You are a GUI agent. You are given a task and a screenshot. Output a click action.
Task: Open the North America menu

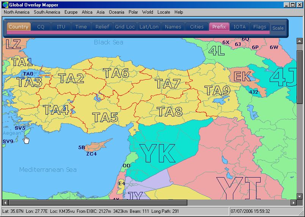(17, 12)
